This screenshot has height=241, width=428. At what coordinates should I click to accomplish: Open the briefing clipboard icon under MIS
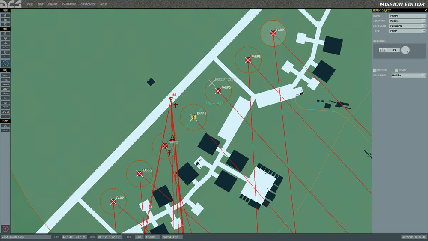[5, 33]
